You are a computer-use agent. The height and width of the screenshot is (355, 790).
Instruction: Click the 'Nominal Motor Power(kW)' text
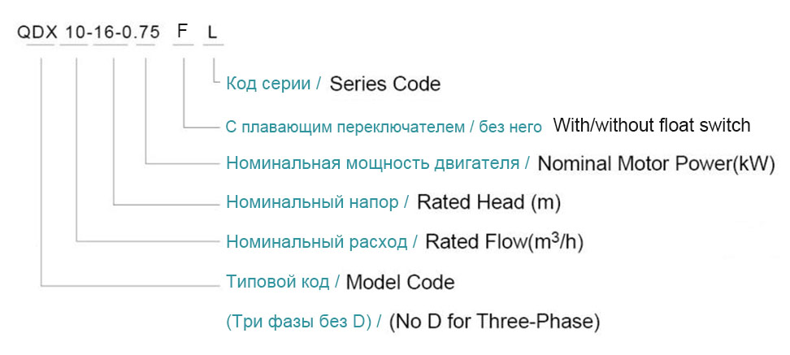pos(657,163)
